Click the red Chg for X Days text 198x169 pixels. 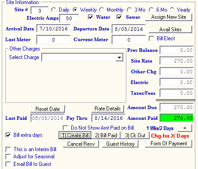point(170,136)
